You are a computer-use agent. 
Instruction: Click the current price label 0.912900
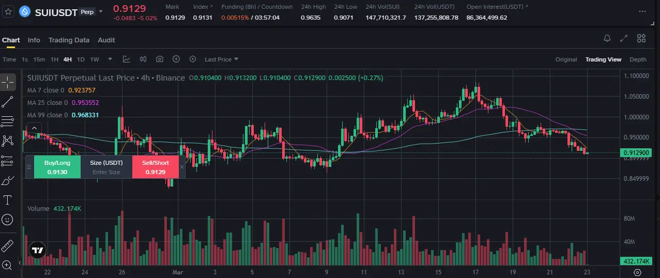click(x=636, y=153)
